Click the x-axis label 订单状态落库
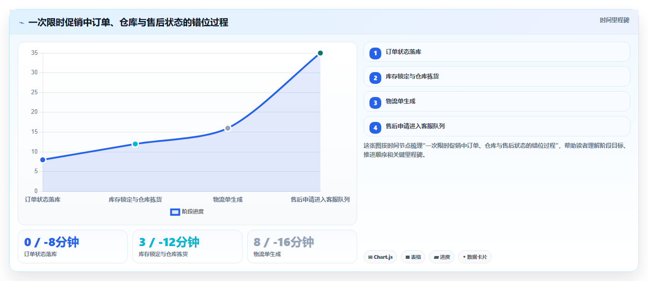Screen dimensions: 648x281 [43, 199]
